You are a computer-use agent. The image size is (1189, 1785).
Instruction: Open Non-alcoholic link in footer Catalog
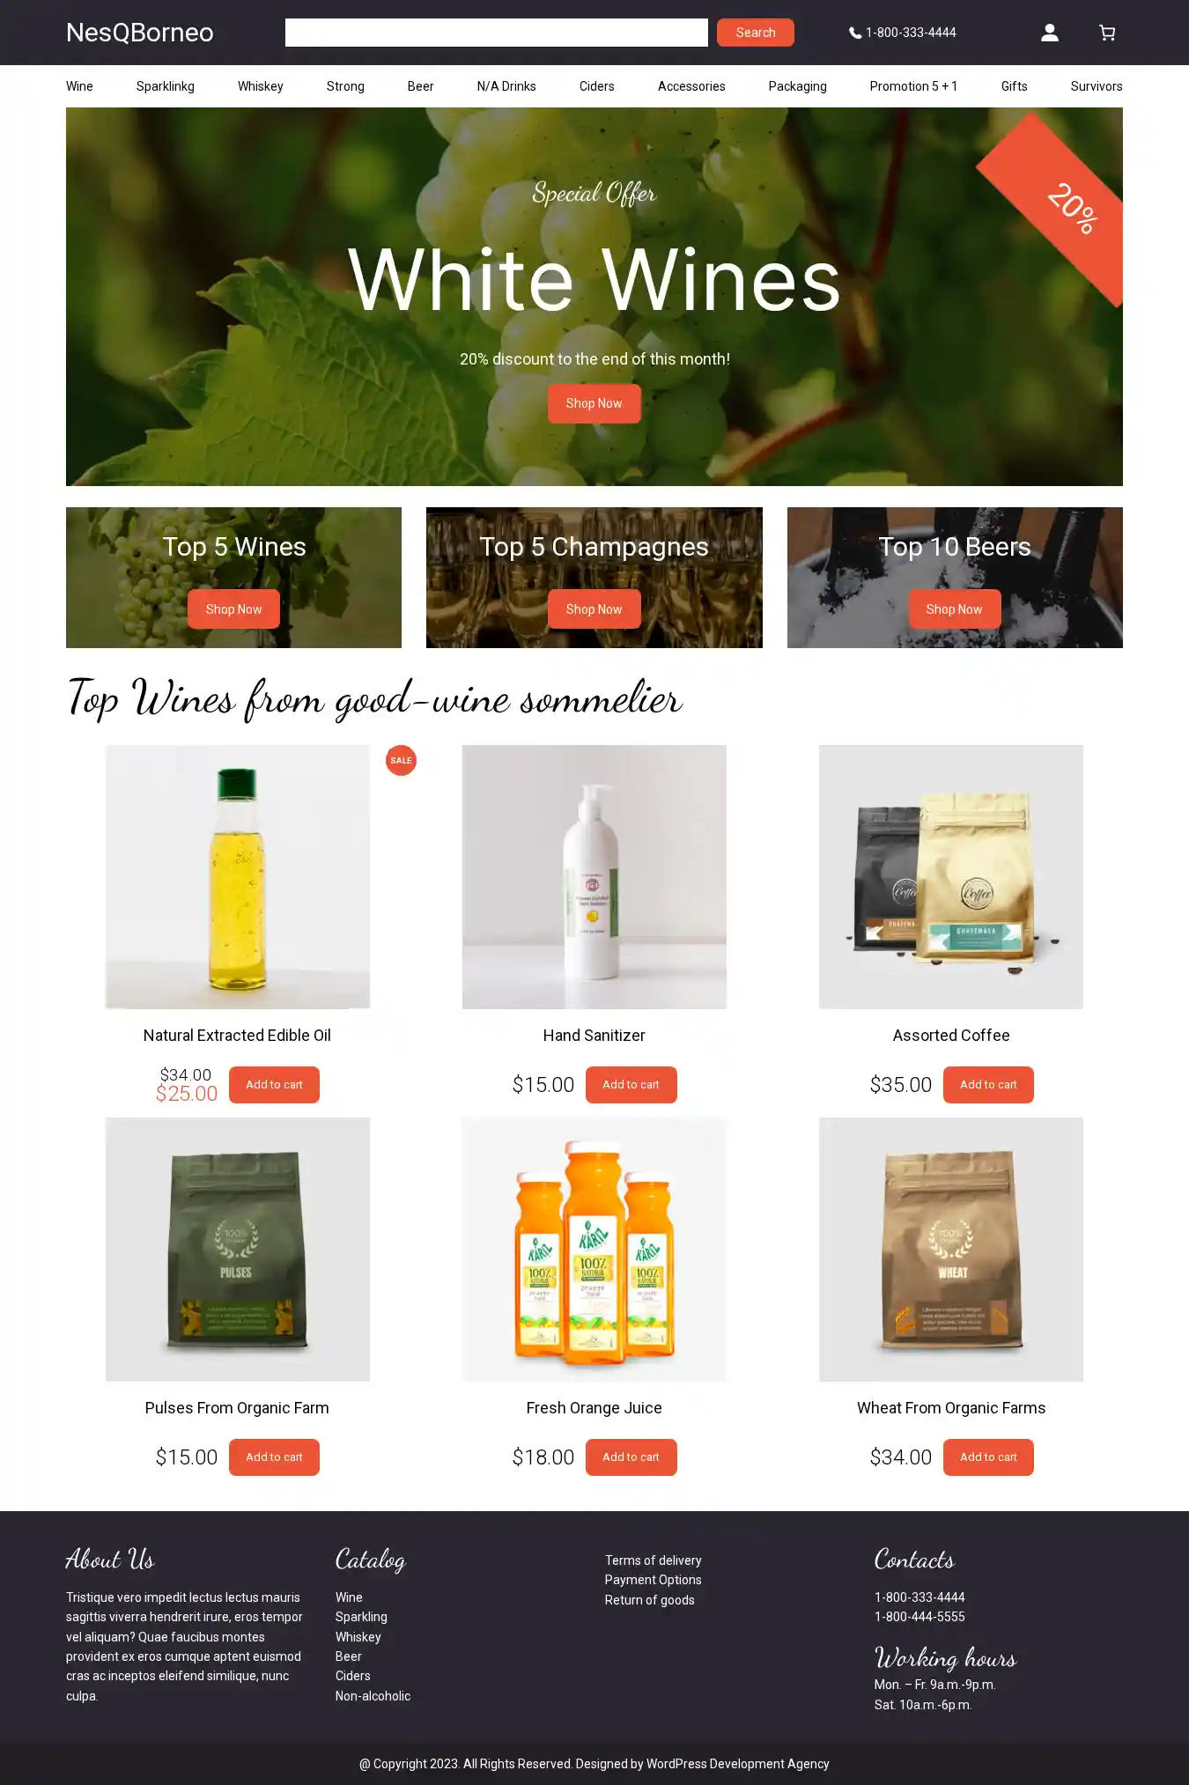click(373, 1696)
